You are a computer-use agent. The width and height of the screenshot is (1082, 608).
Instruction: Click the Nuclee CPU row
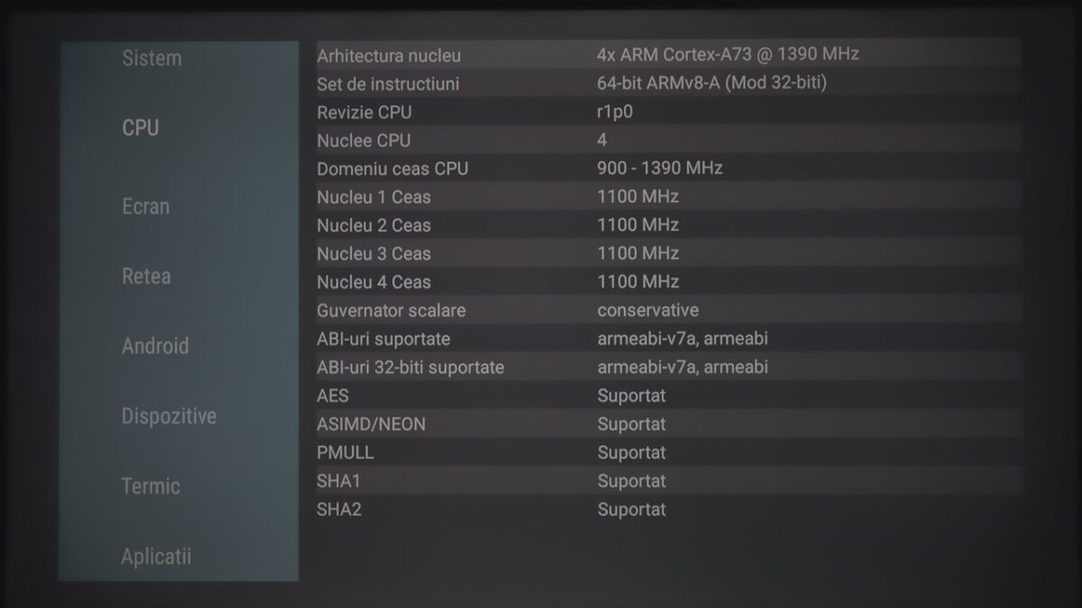pos(667,140)
